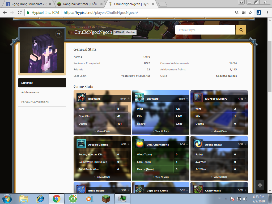Open the SpaceSpeakers guild link

click(226, 76)
